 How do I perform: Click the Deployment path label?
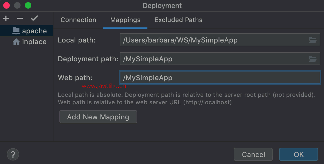point(88,59)
